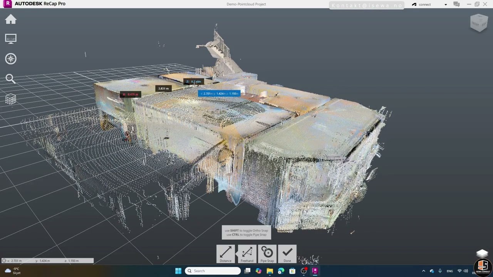Click the microphone tray icon
The image size is (493, 277).
tap(440, 271)
